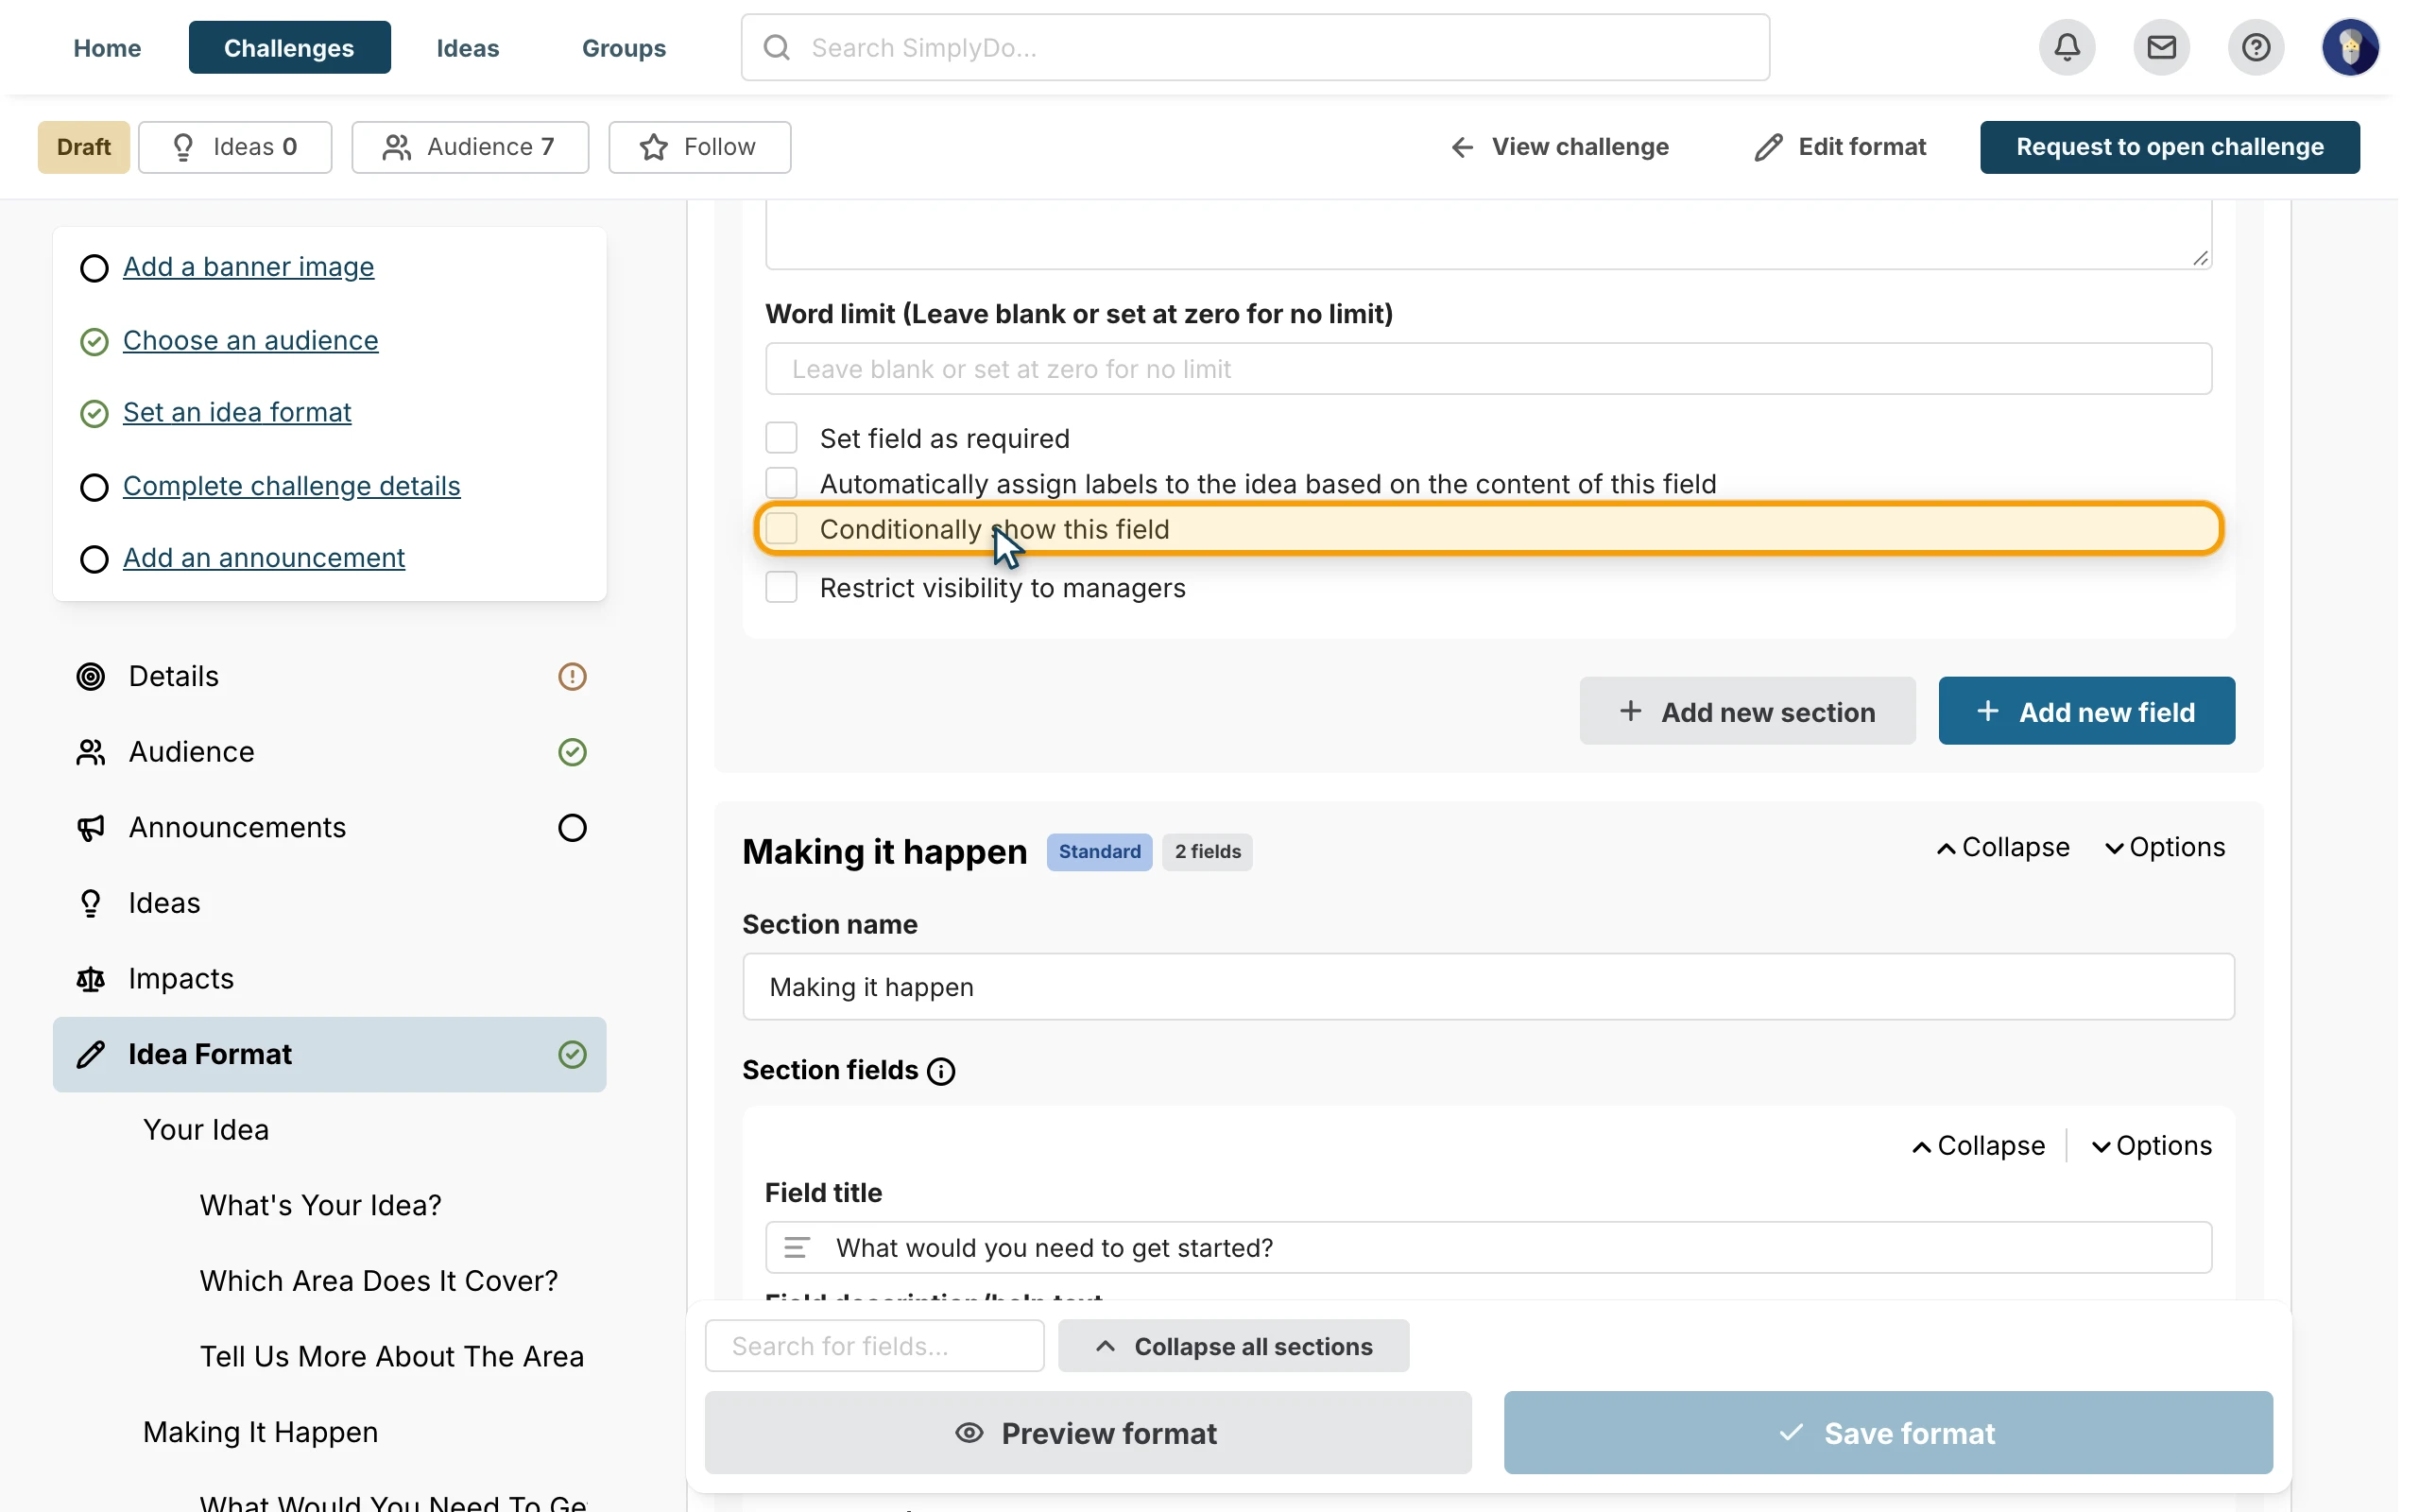This screenshot has height=1512, width=2419.
Task: Open the messages envelope icon
Action: 2160,47
